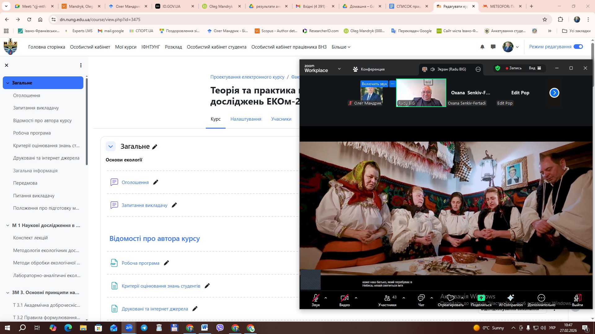Toggle Режим редагування switch off
The image size is (595, 334).
pyautogui.click(x=578, y=47)
